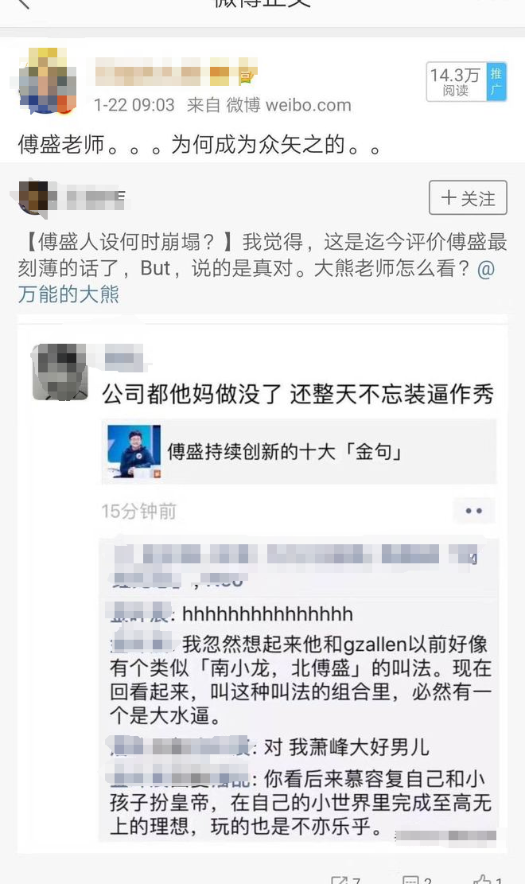This screenshot has width=525, height=884.
Task: Open the original poster's blurred avatar
Action: [x=48, y=80]
